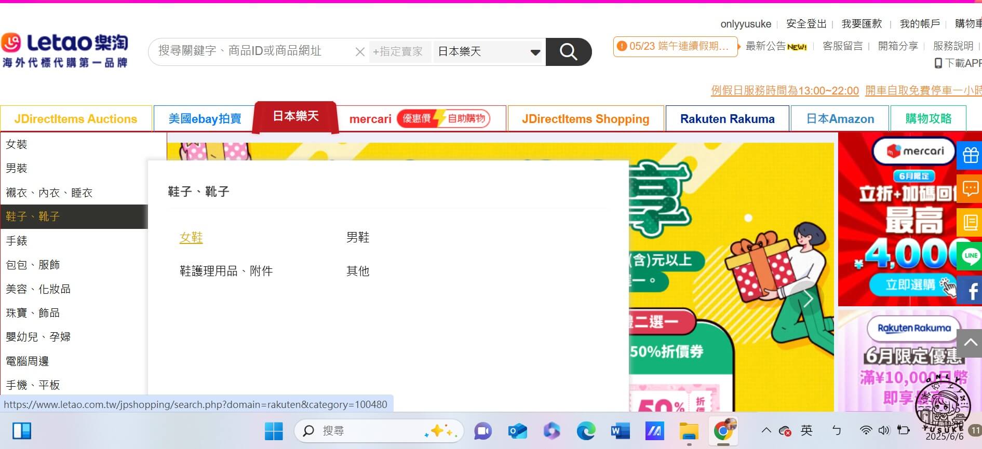The image size is (982, 449).
Task: Open Chrome from the Windows taskbar
Action: point(723,430)
